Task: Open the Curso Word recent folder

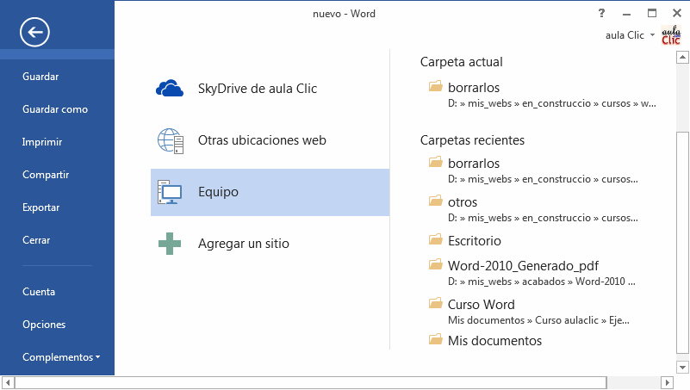Action: [481, 304]
